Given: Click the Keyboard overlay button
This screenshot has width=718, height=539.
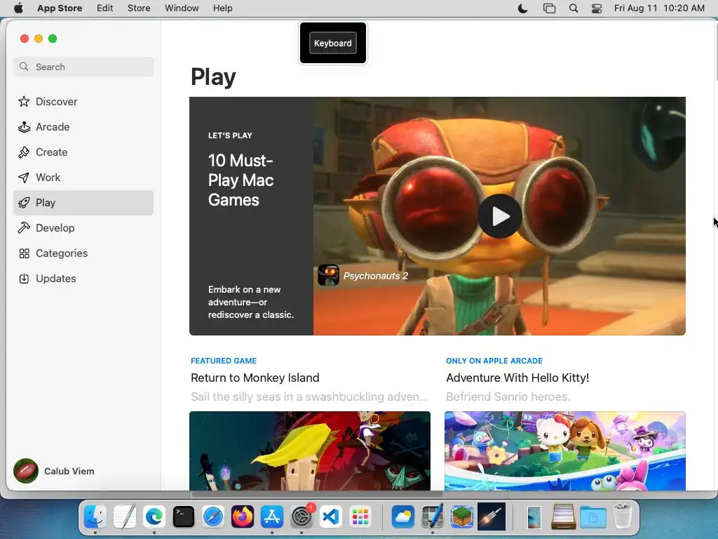Looking at the screenshot, I should (x=333, y=43).
